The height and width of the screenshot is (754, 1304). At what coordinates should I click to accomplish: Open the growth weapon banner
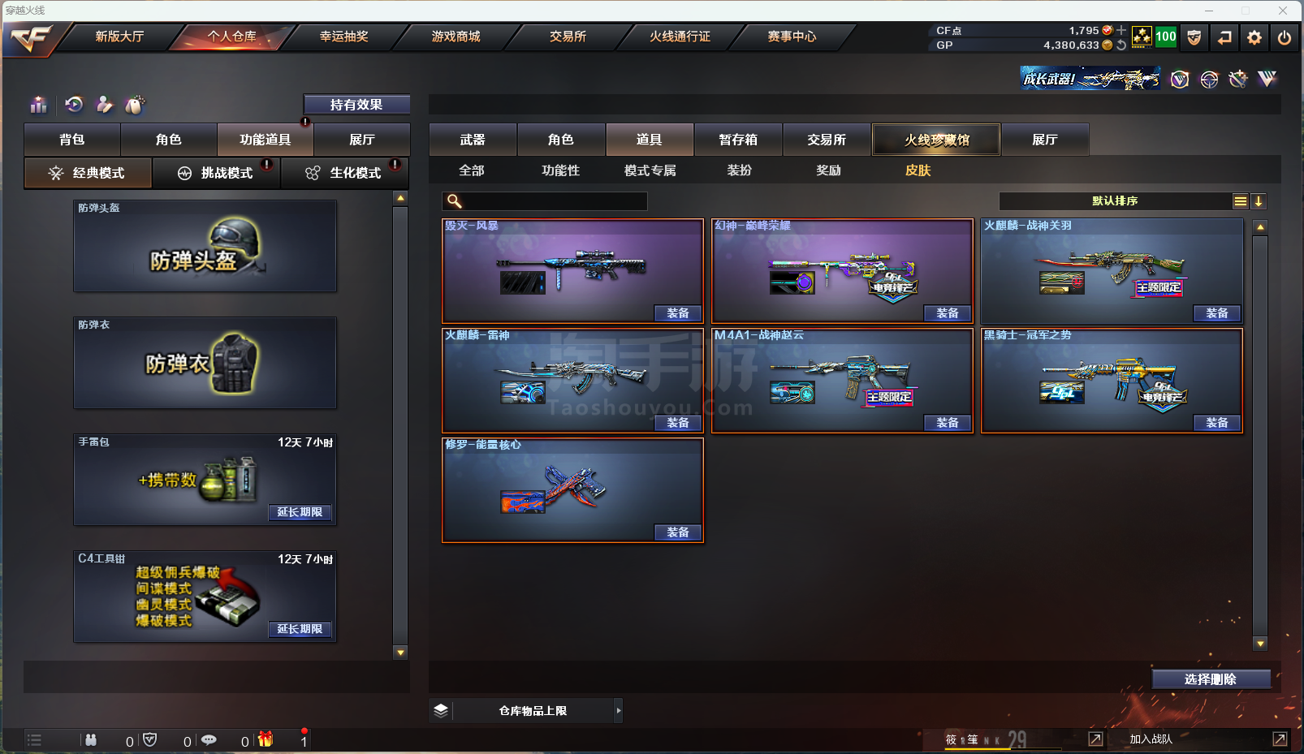1090,79
